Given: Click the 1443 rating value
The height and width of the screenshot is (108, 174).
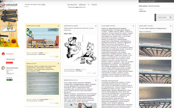Looking at the screenshot, I should pos(57,103).
